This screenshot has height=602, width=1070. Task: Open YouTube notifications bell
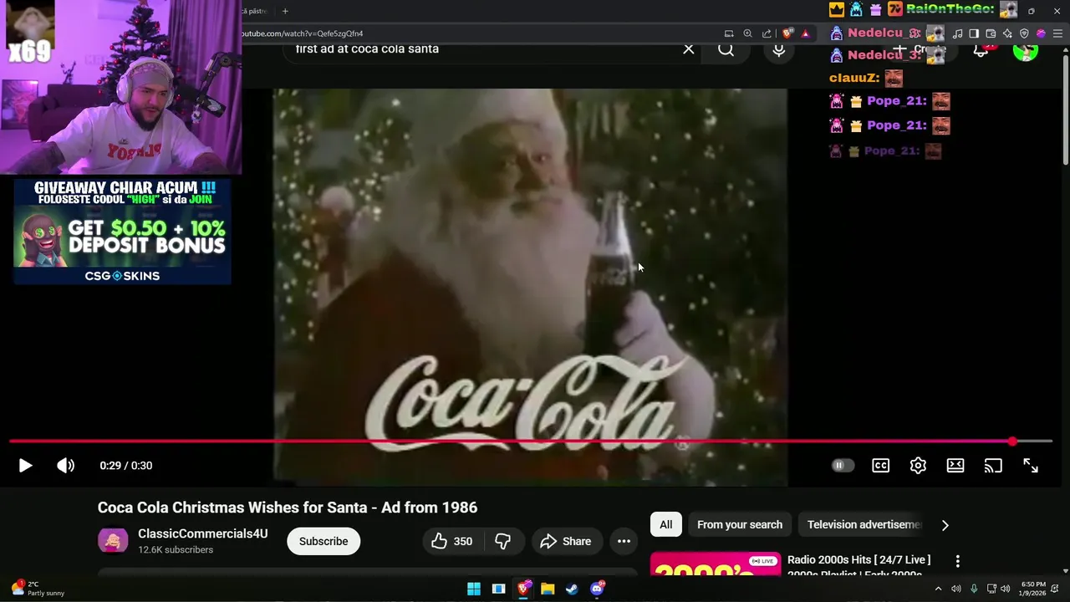point(981,51)
